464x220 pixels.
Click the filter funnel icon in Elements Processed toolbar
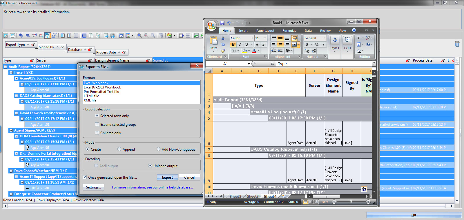pos(162,36)
